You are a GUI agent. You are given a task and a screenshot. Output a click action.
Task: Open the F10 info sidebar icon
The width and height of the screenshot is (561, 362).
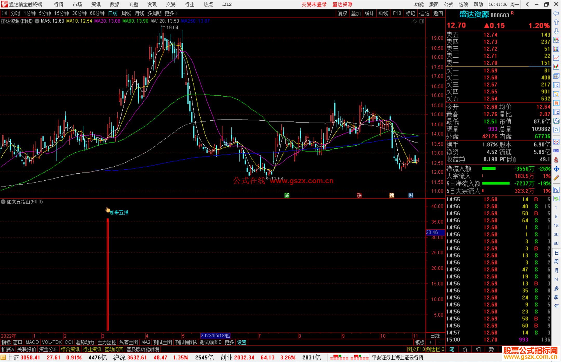tap(556, 85)
